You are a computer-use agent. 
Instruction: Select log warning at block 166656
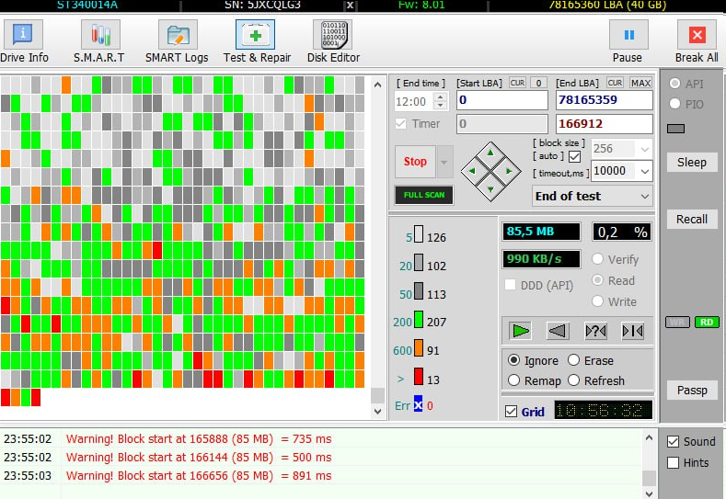321,475
